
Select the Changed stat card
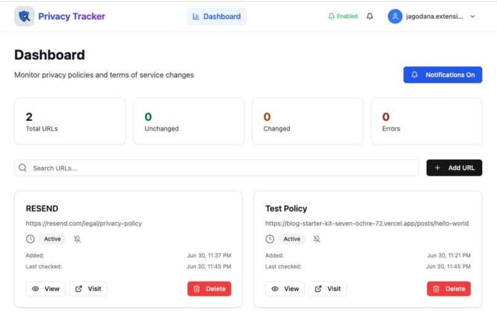click(x=308, y=121)
